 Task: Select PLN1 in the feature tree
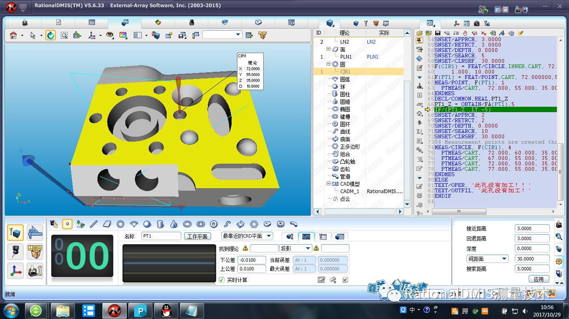[x=346, y=57]
